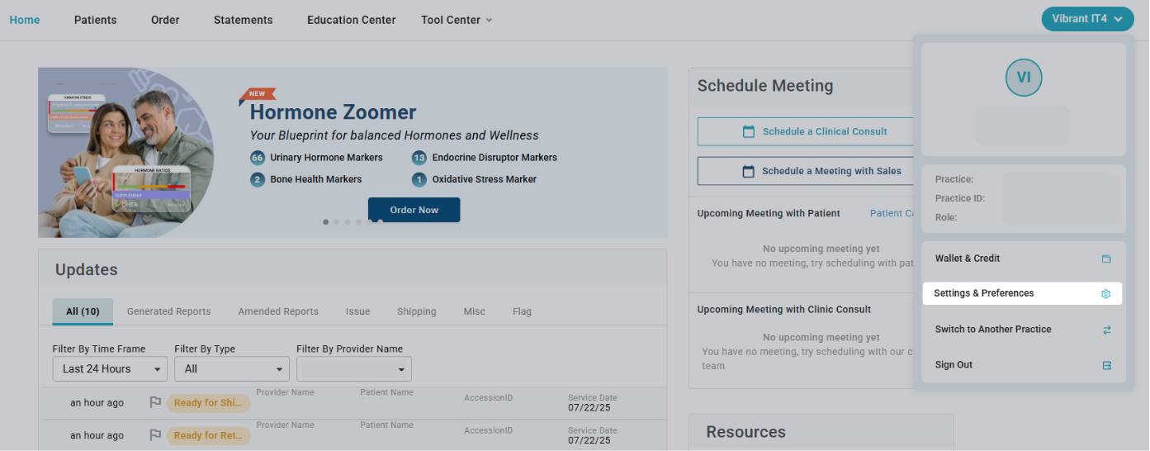Open the Last 24 Hours time frame dropdown
Viewport: 1150px width, 451px height.
tap(110, 369)
